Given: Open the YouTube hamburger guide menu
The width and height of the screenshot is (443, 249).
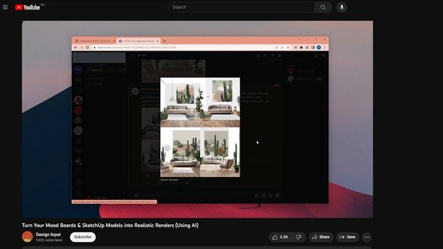Looking at the screenshot, I should (x=6, y=8).
